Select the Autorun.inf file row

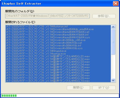[x=58, y=27]
